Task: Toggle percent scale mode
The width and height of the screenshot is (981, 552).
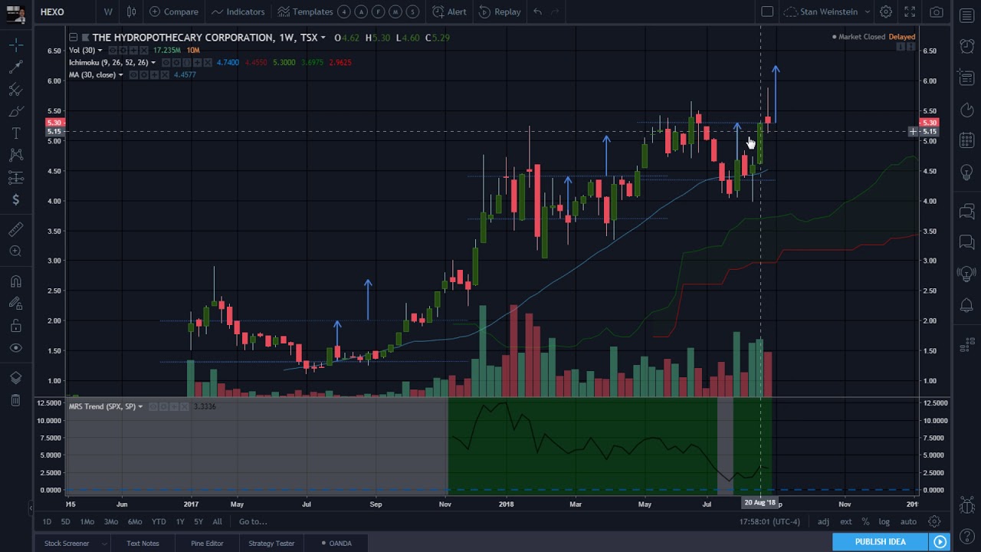Action: (865, 522)
